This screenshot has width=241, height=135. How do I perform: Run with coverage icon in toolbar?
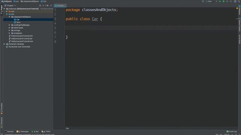tap(227, 1)
